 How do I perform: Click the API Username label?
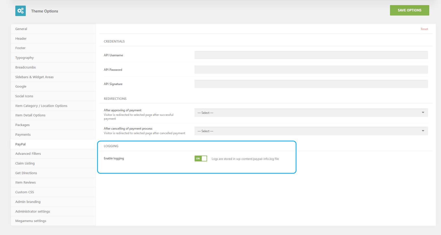[113, 55]
